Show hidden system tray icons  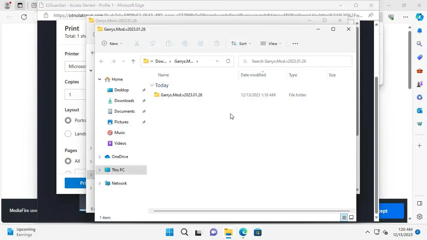pyautogui.click(x=368, y=232)
